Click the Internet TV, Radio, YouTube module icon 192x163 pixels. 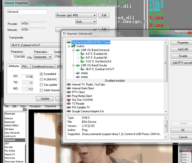69,84
